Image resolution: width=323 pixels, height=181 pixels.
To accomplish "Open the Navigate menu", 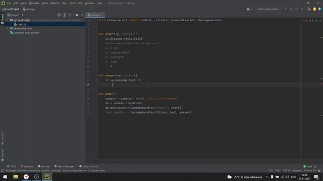I will click(x=34, y=4).
